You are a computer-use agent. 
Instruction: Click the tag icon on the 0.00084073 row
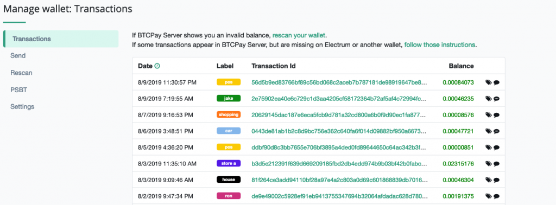(489, 82)
